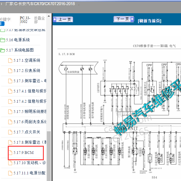Click the 仪表保险盒 fuse box in diagram
This screenshot has width=181, height=181.
tap(79, 68)
